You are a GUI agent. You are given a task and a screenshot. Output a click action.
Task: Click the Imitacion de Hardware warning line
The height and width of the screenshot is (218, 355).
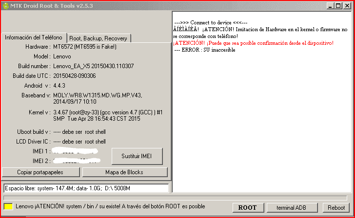(x=260, y=33)
